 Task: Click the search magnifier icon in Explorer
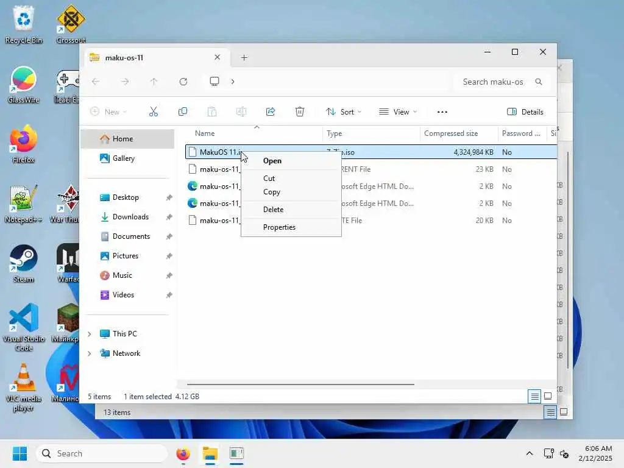(539, 82)
